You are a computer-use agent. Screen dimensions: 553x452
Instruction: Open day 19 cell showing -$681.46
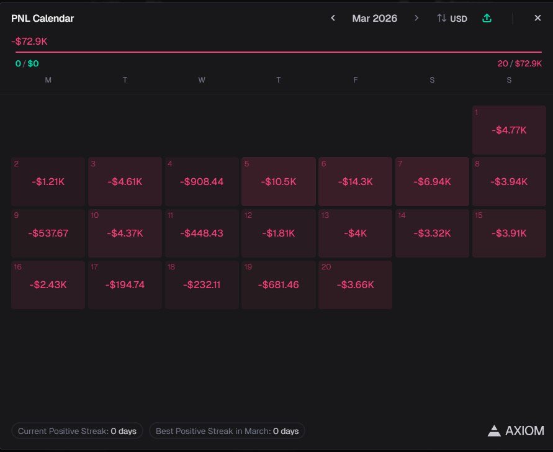279,285
